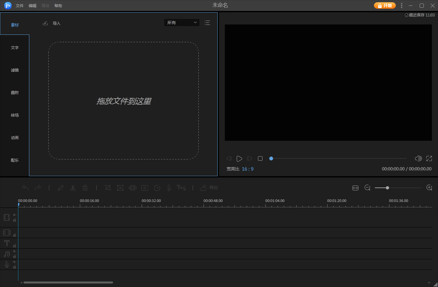Click the freeze frame icon
Viewport: 438px width, 287px height.
pos(145,187)
